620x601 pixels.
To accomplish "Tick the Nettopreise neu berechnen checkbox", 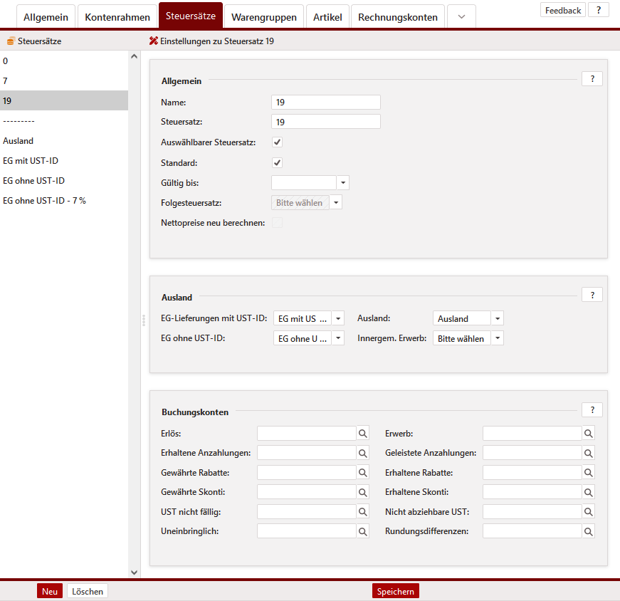I will coord(278,223).
